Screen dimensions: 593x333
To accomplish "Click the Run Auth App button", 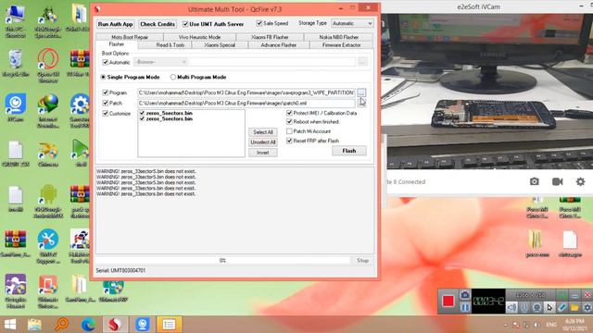I will click(115, 24).
